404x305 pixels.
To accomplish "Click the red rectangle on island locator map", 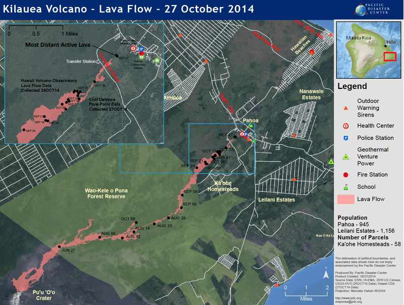I will point(390,56).
